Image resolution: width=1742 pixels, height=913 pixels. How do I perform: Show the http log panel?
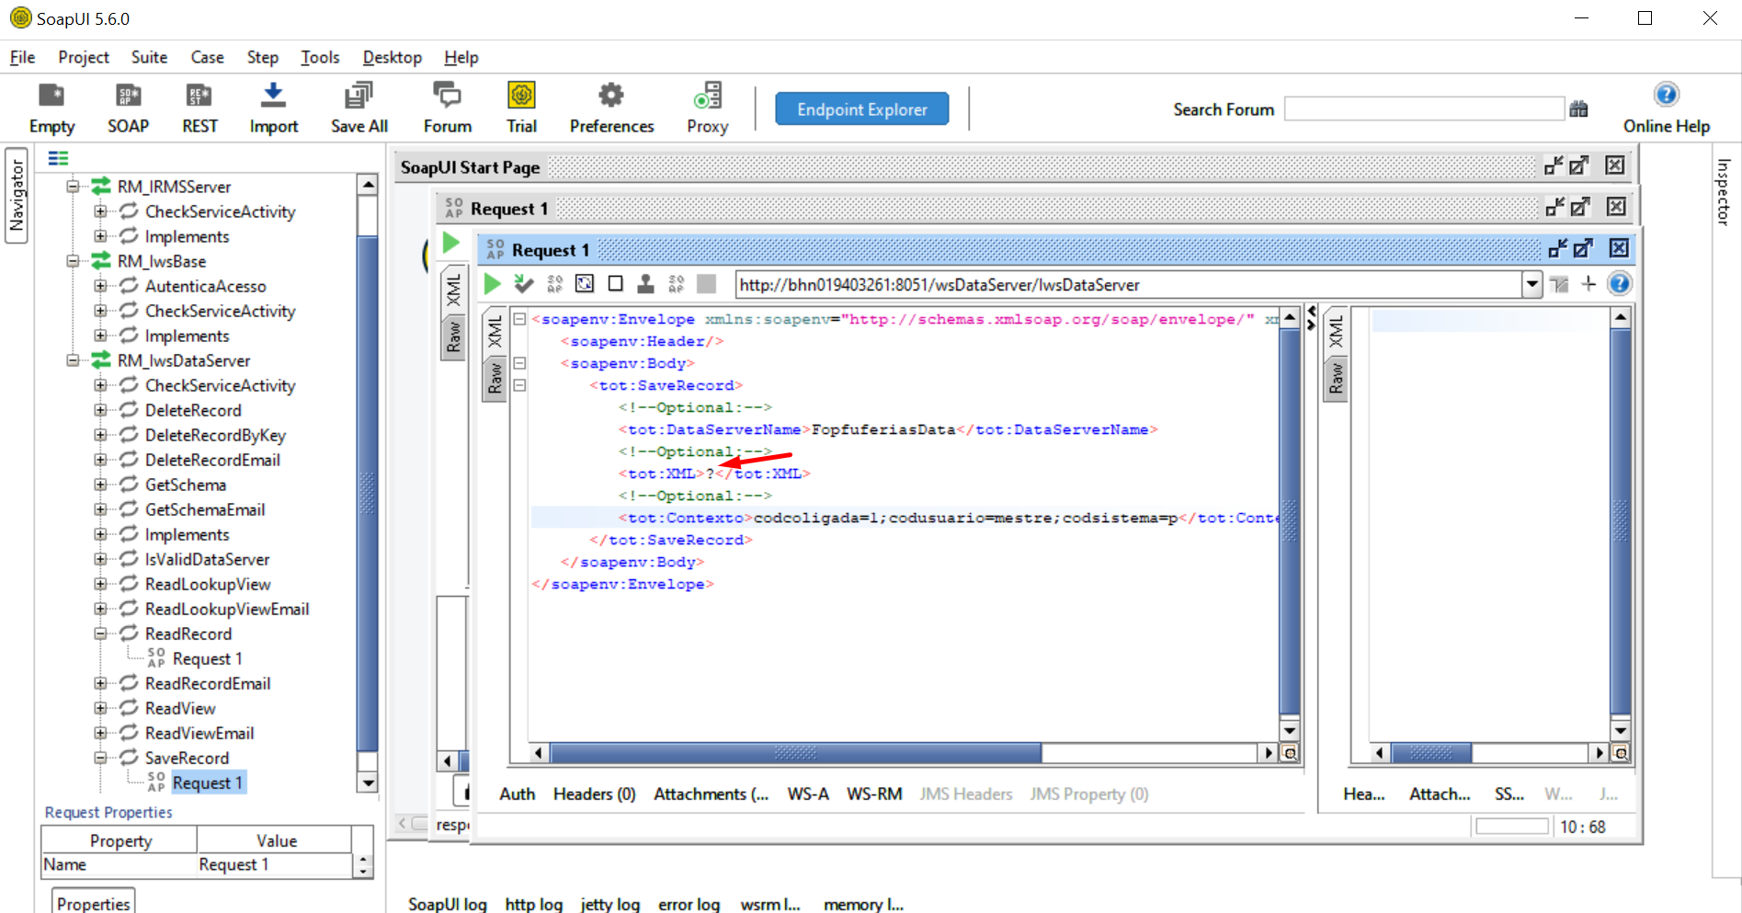(533, 904)
